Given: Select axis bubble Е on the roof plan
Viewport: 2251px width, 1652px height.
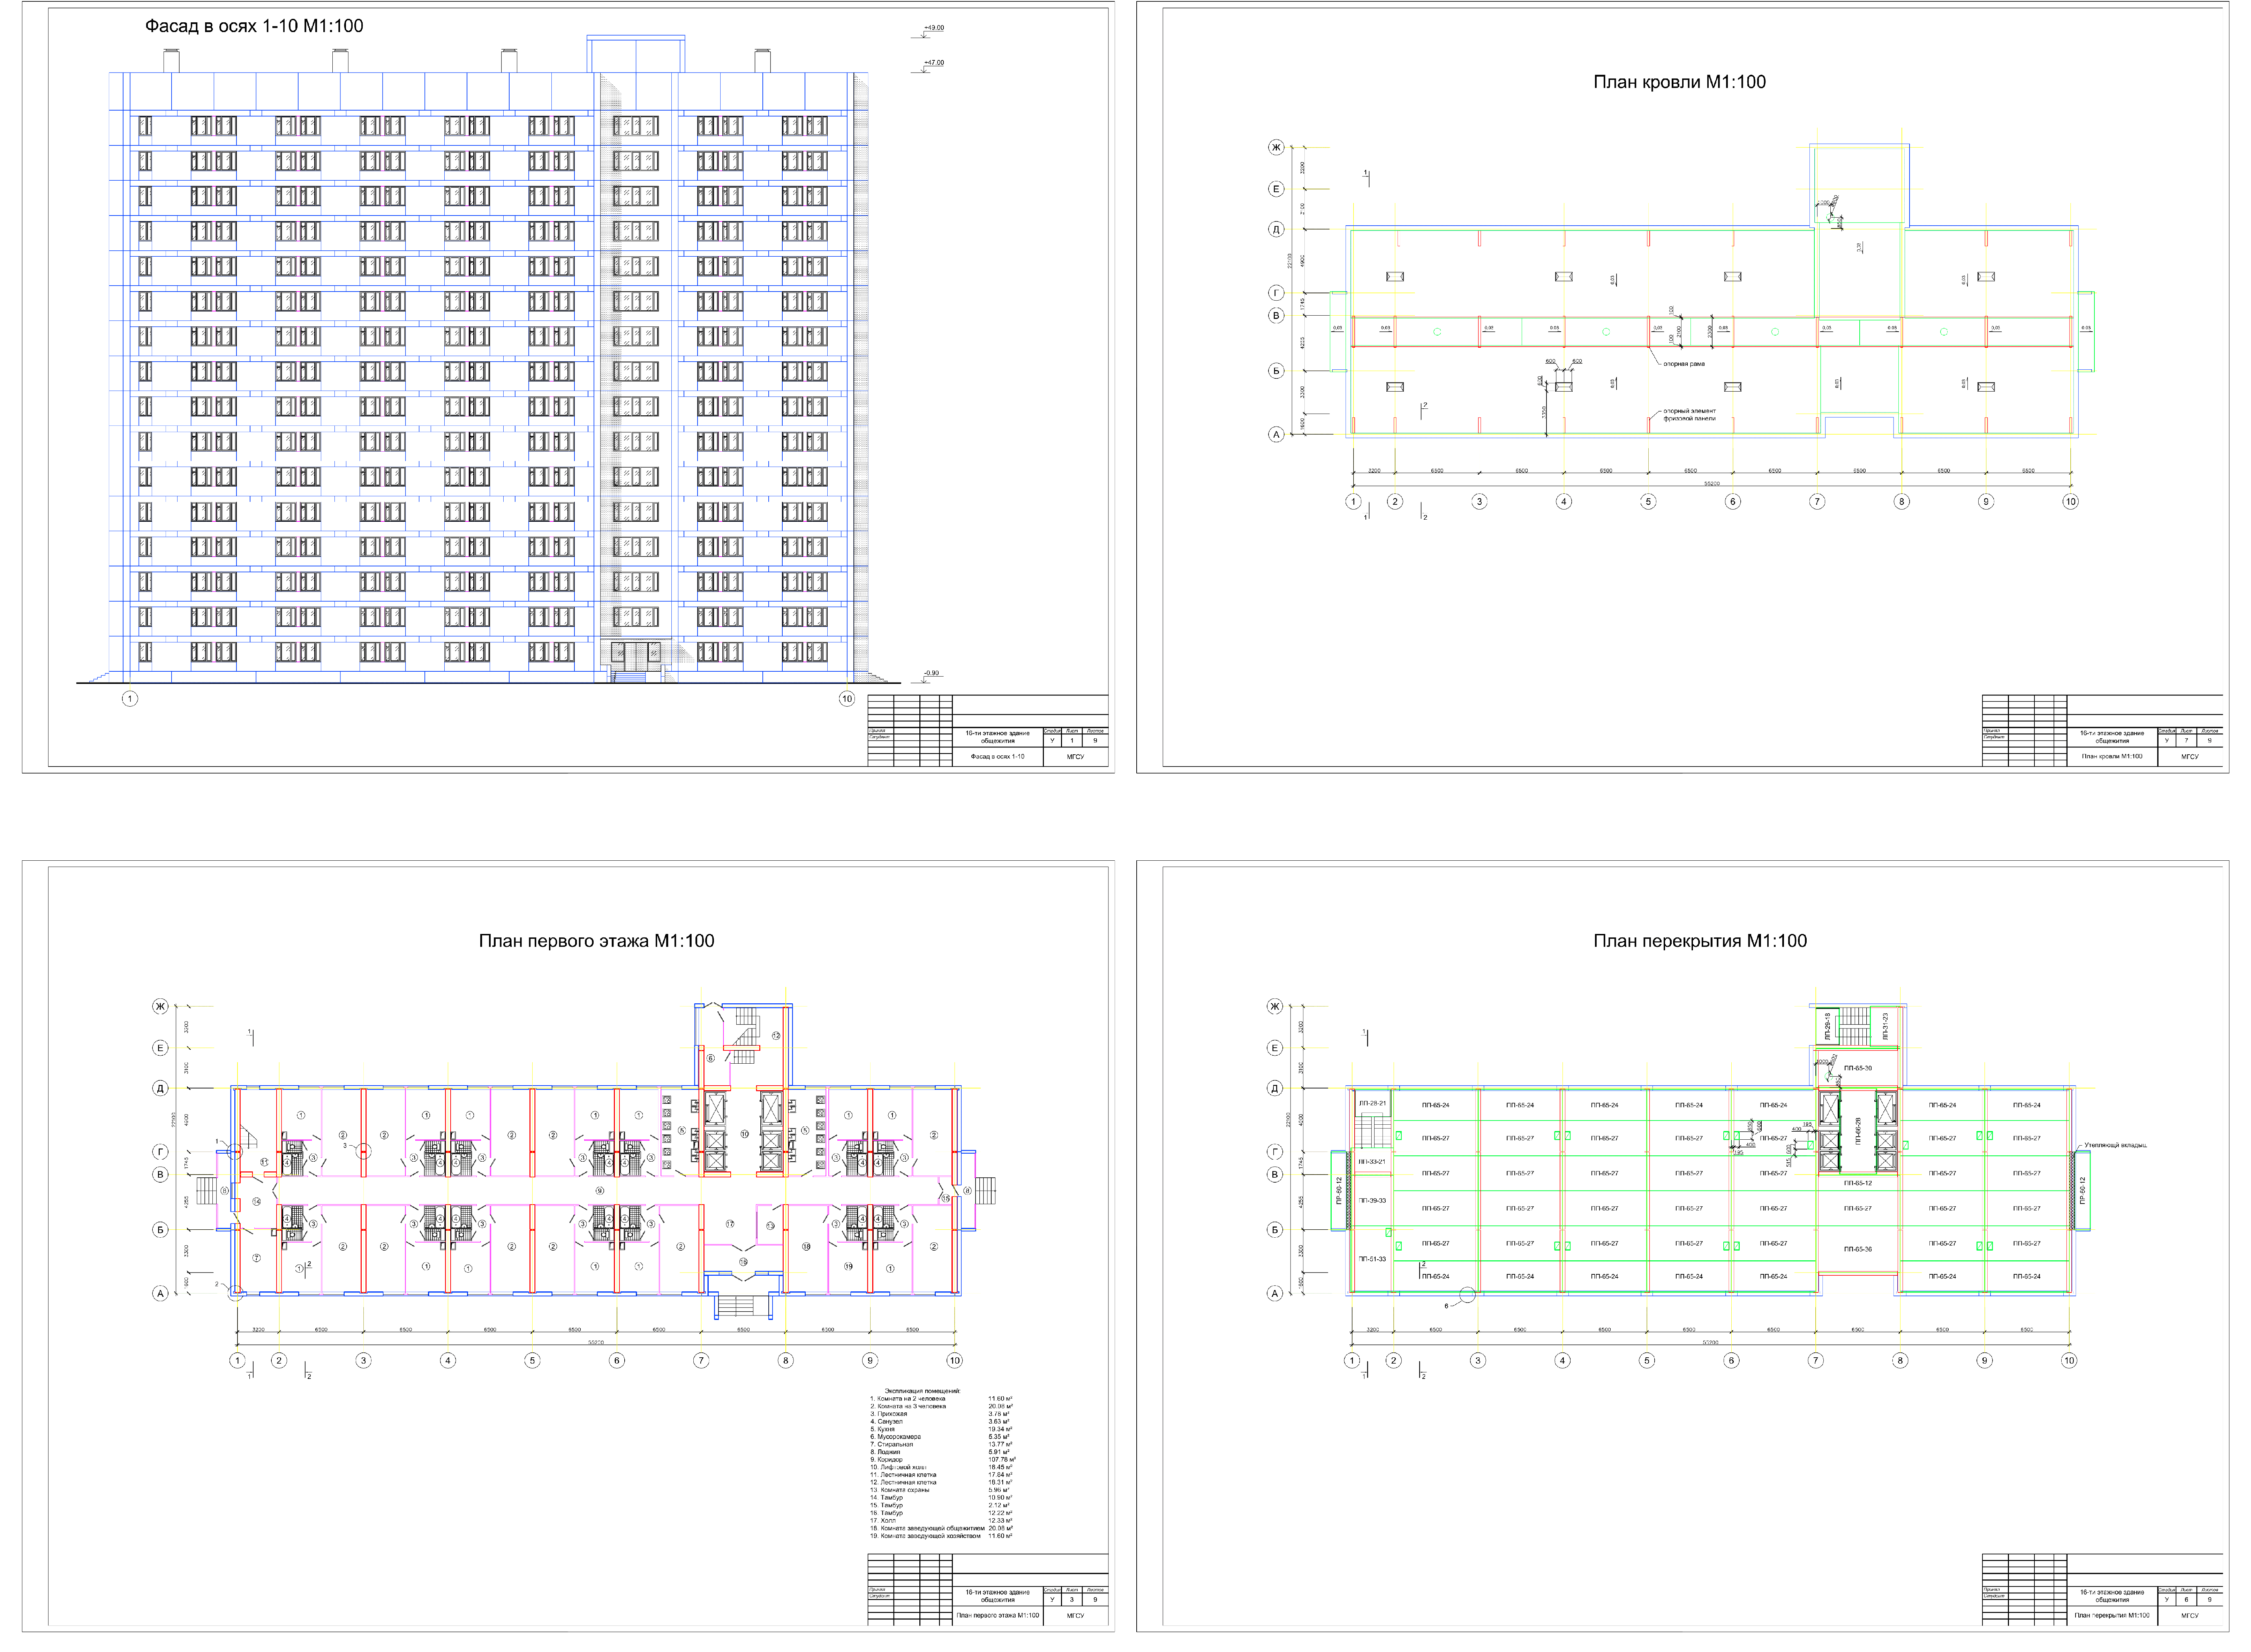Looking at the screenshot, I should (x=1276, y=189).
